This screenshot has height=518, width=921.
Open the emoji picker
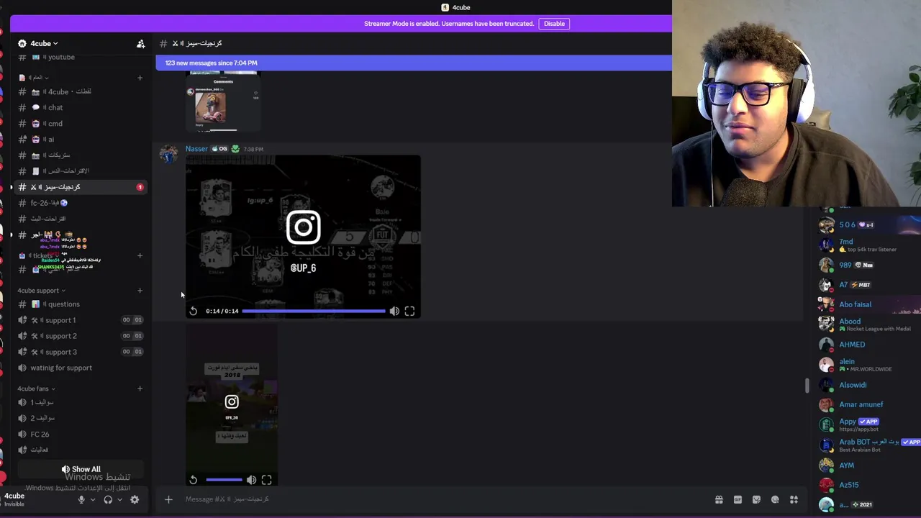(775, 499)
